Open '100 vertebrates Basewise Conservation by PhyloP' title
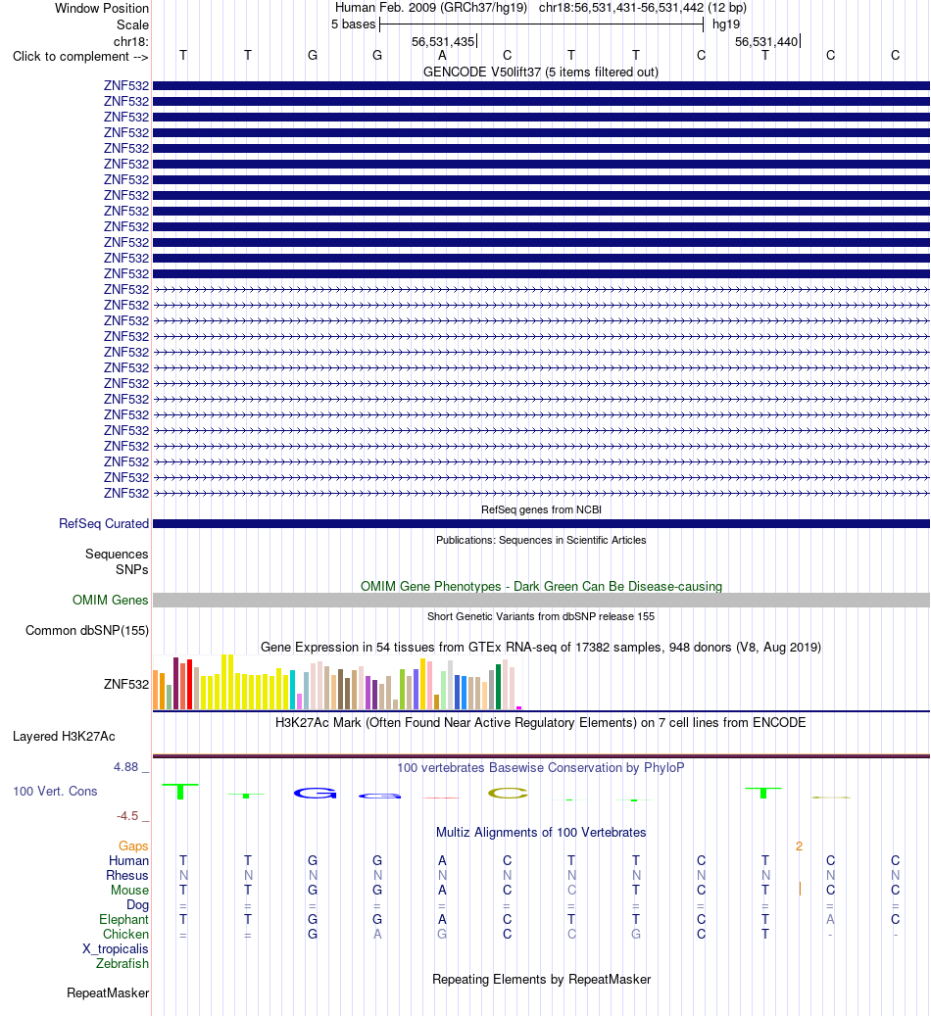Viewport: 931px width, 1016px height. 541,768
